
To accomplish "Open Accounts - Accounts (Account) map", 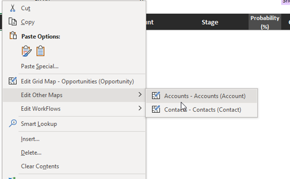I will coord(205,96).
